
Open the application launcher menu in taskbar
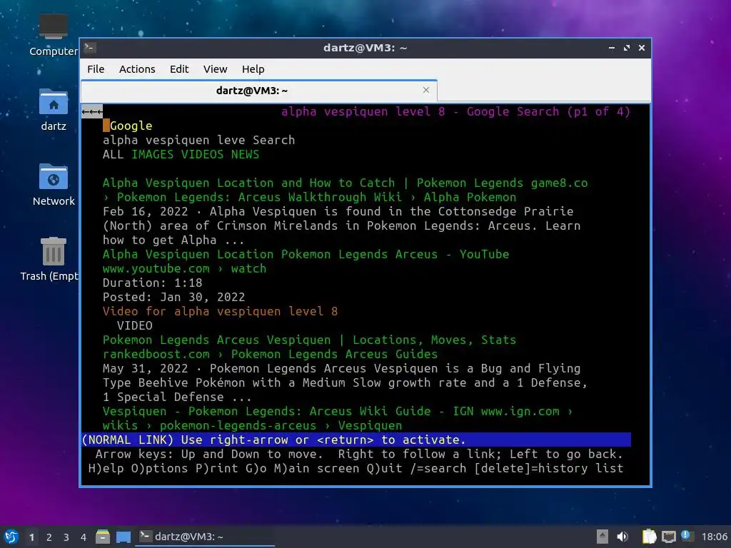pos(11,537)
